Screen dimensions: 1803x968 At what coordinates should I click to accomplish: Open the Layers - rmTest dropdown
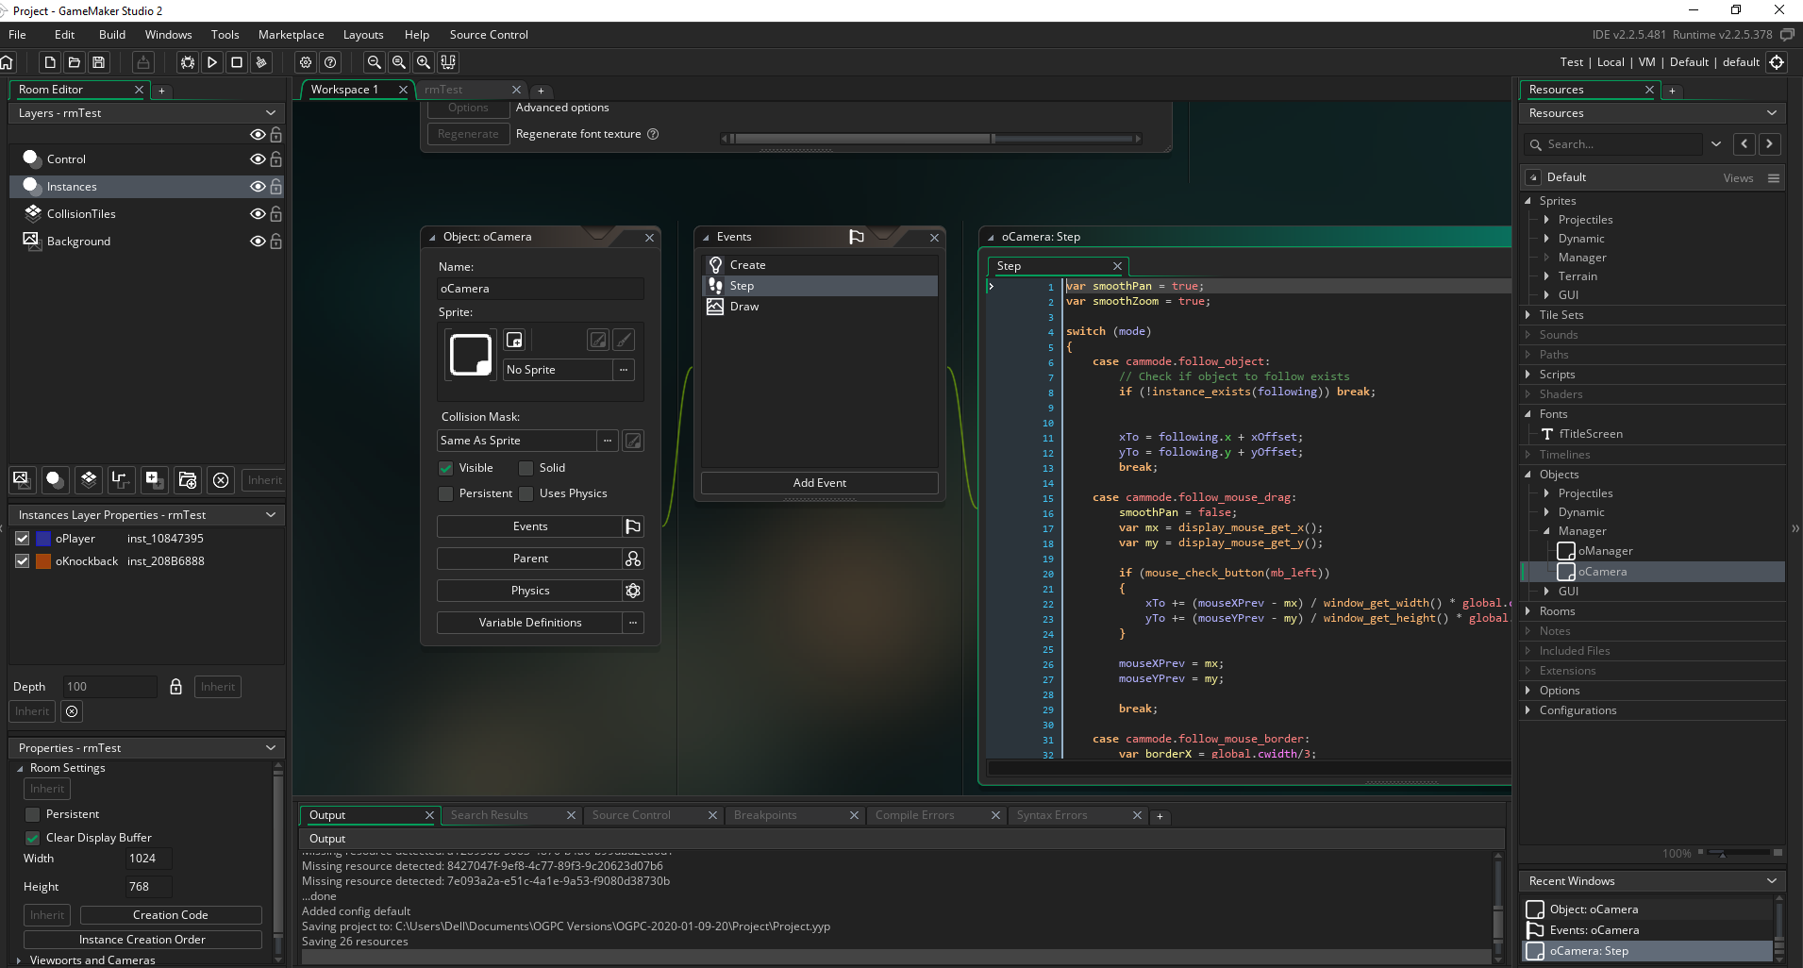(x=271, y=113)
